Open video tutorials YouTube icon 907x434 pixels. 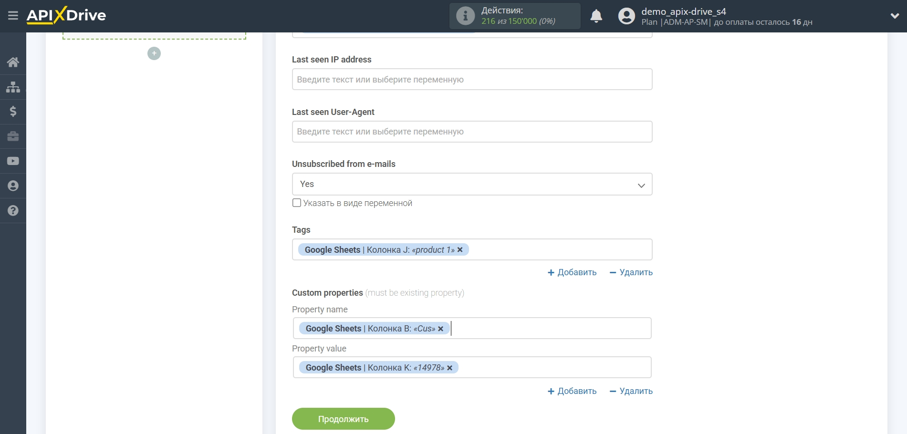coord(13,161)
